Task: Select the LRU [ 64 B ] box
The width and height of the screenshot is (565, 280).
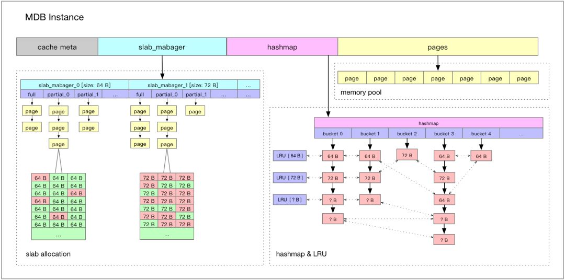Action: [290, 156]
